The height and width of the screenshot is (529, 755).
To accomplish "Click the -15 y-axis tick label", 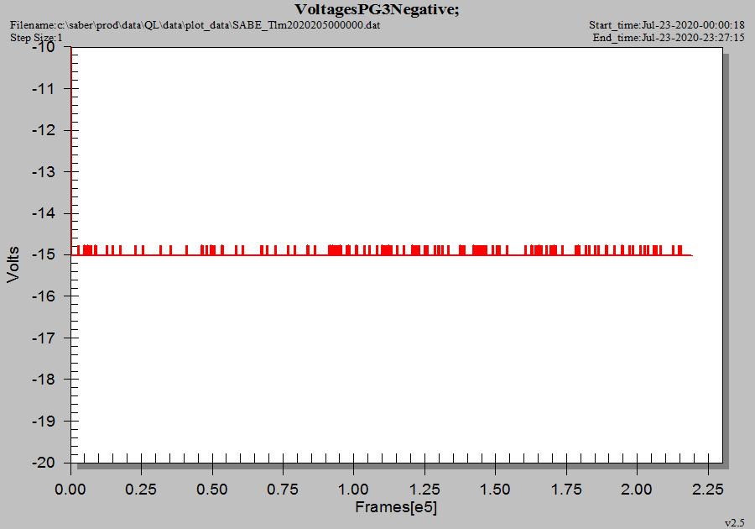I will (44, 254).
